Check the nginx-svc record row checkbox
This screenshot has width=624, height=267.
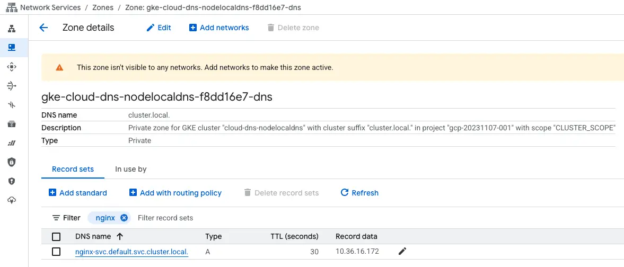pyautogui.click(x=56, y=252)
